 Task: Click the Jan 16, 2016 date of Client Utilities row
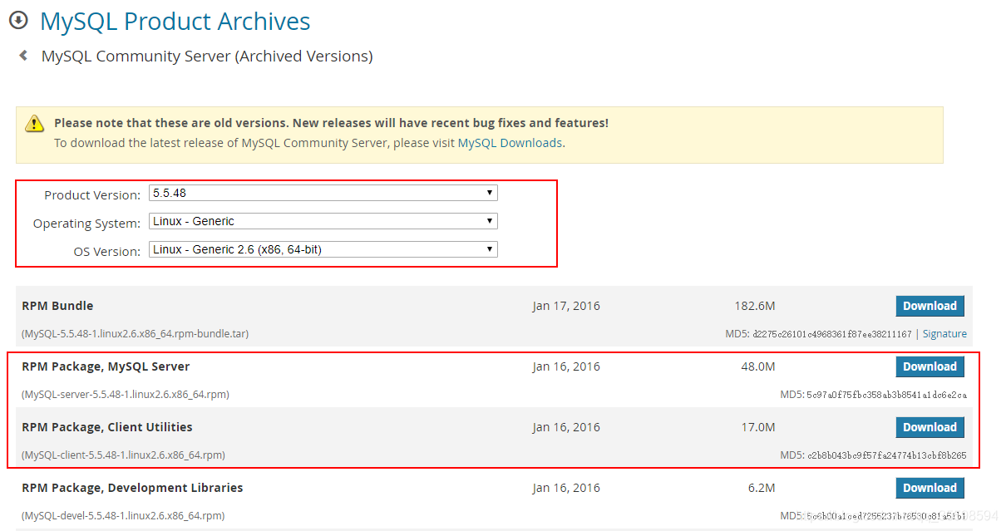click(x=566, y=427)
